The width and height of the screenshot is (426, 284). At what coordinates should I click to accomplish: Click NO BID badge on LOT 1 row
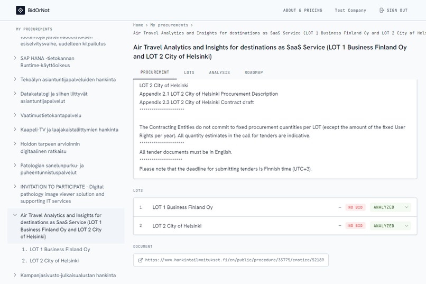pyautogui.click(x=355, y=207)
